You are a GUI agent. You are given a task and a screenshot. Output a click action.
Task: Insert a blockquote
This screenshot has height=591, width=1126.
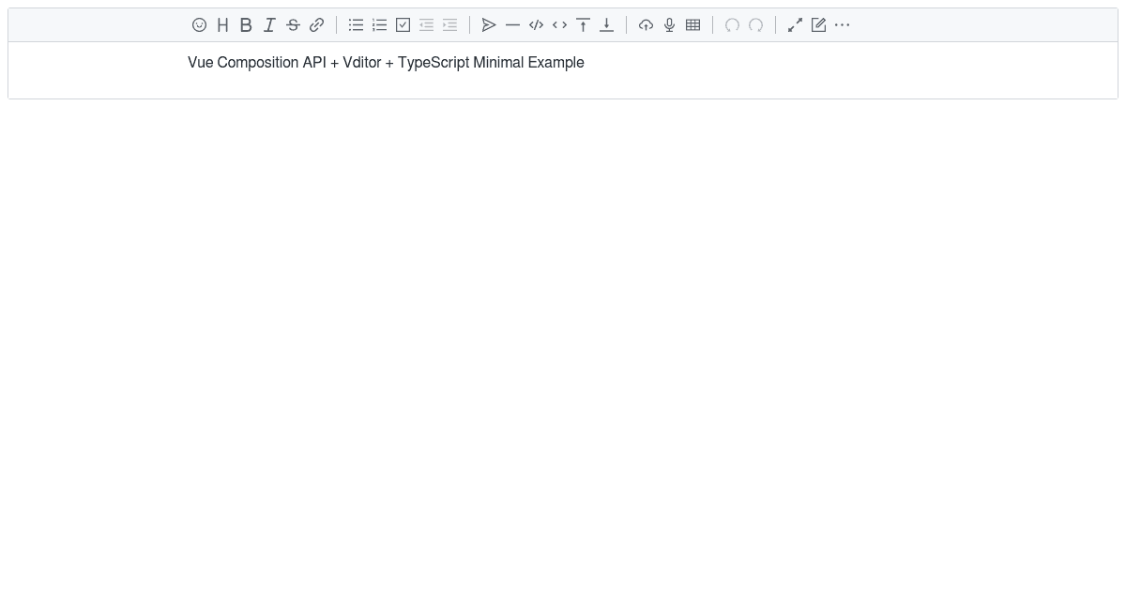click(489, 25)
